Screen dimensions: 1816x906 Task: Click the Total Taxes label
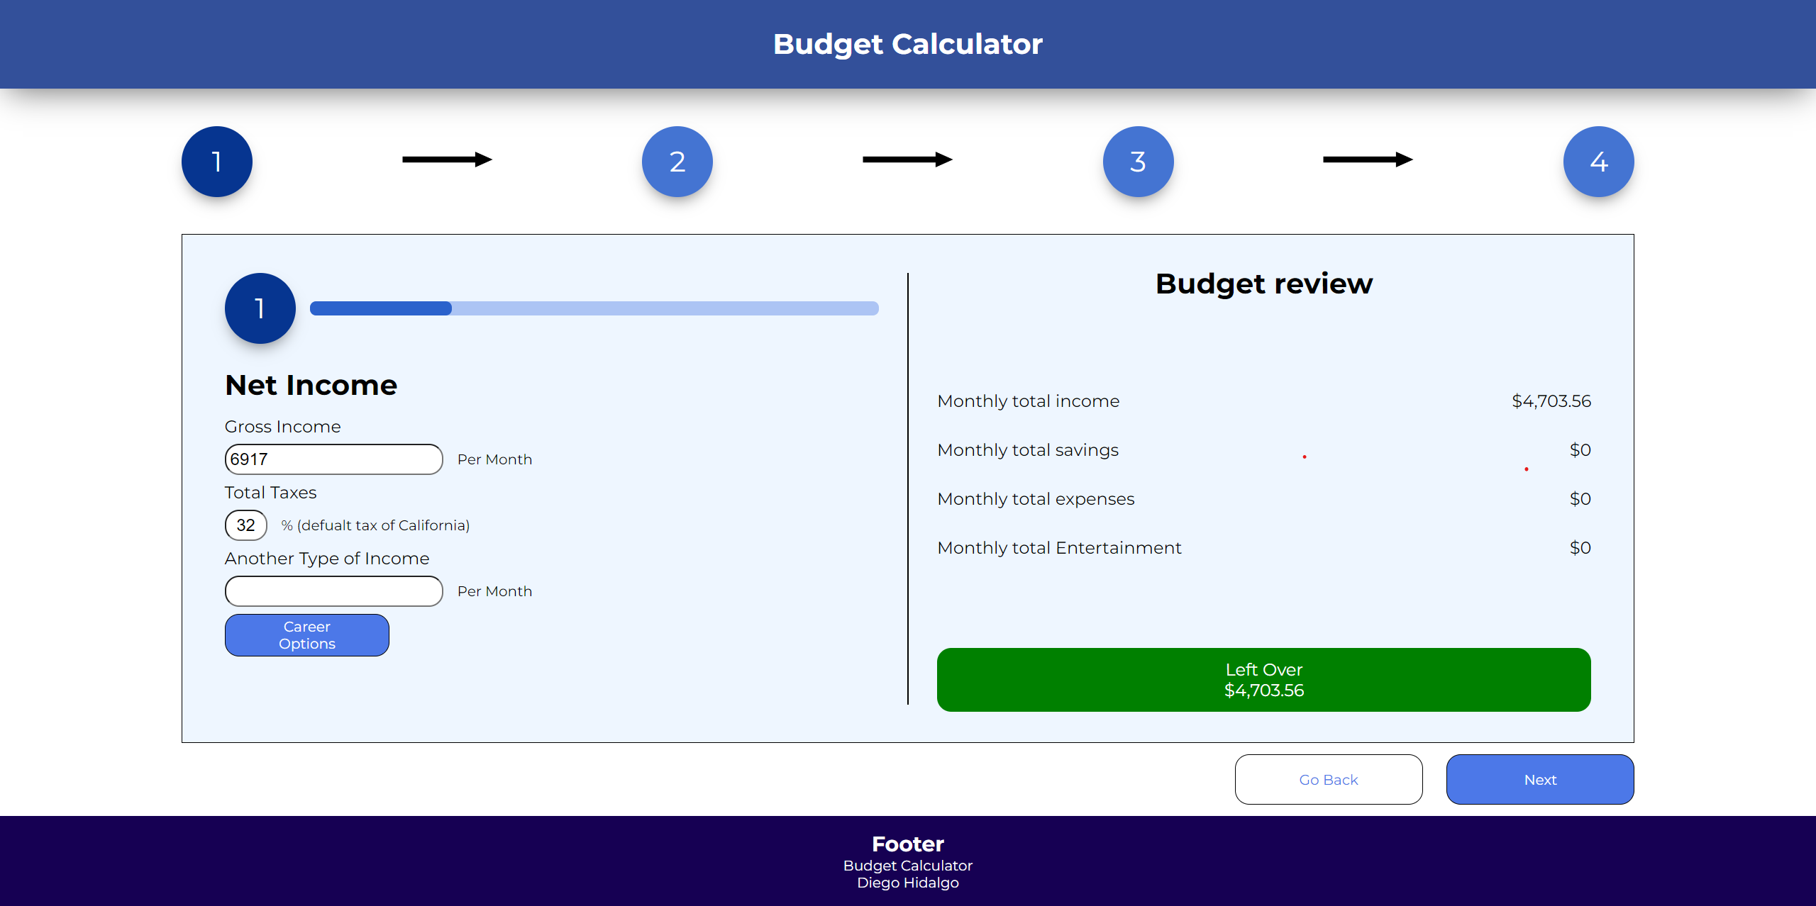point(271,493)
